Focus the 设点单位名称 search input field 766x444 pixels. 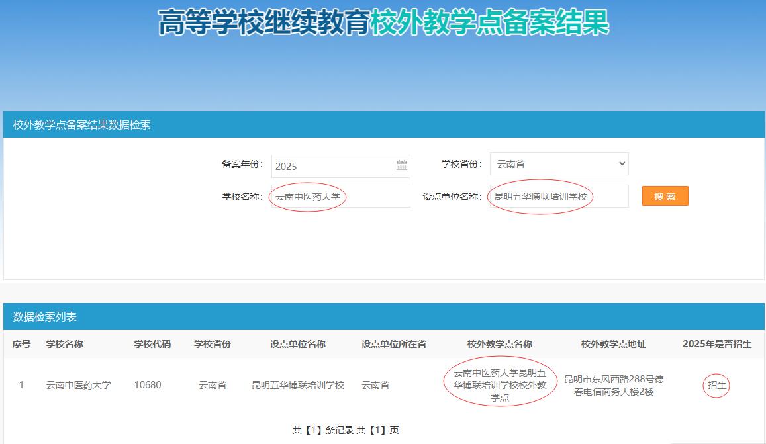tap(559, 197)
